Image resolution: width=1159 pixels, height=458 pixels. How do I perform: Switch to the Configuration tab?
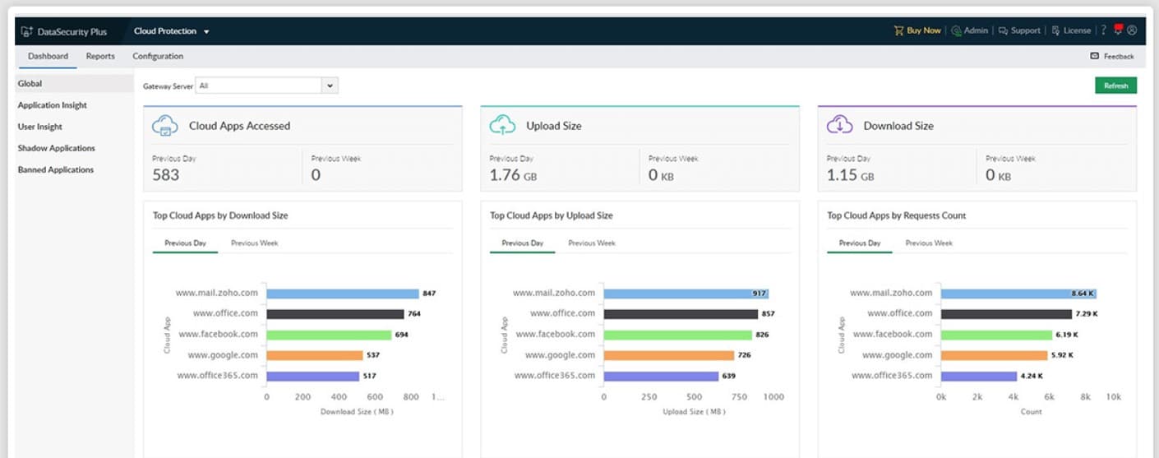[158, 56]
